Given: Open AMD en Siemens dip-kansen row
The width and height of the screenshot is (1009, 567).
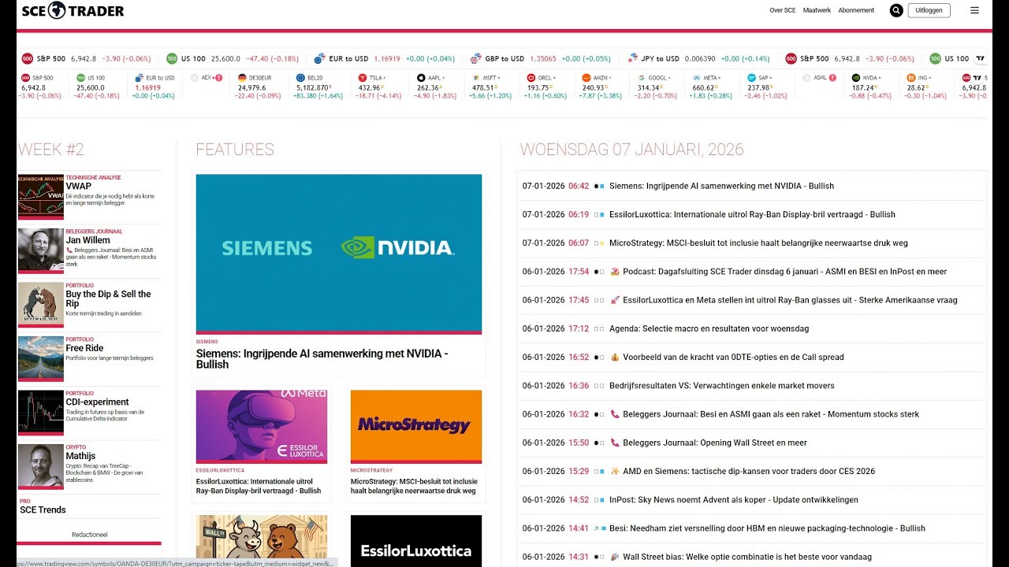Looking at the screenshot, I should (x=752, y=471).
